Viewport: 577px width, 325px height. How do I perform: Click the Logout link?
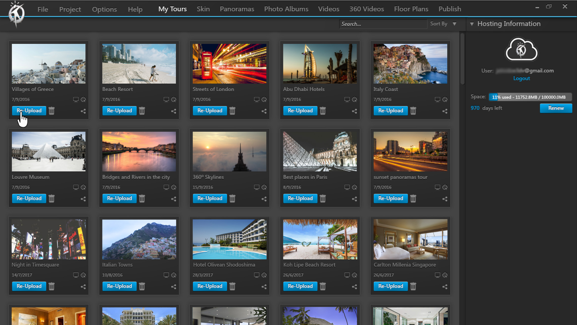(x=521, y=79)
